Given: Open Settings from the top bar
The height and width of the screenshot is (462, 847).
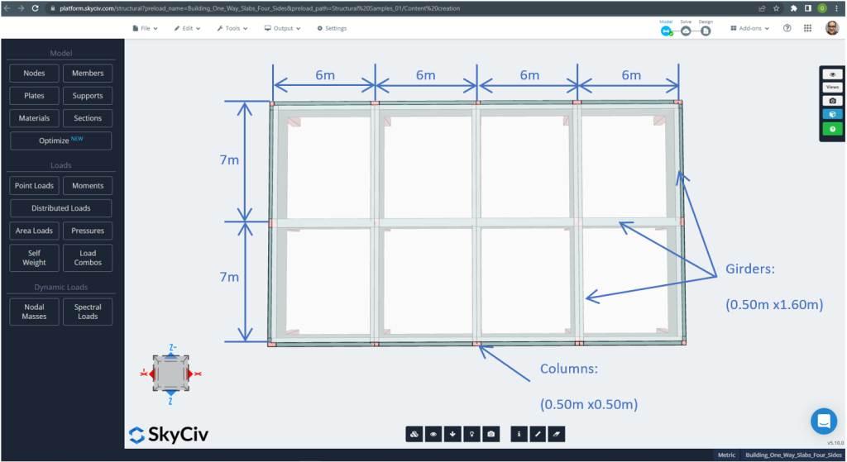Looking at the screenshot, I should click(332, 28).
